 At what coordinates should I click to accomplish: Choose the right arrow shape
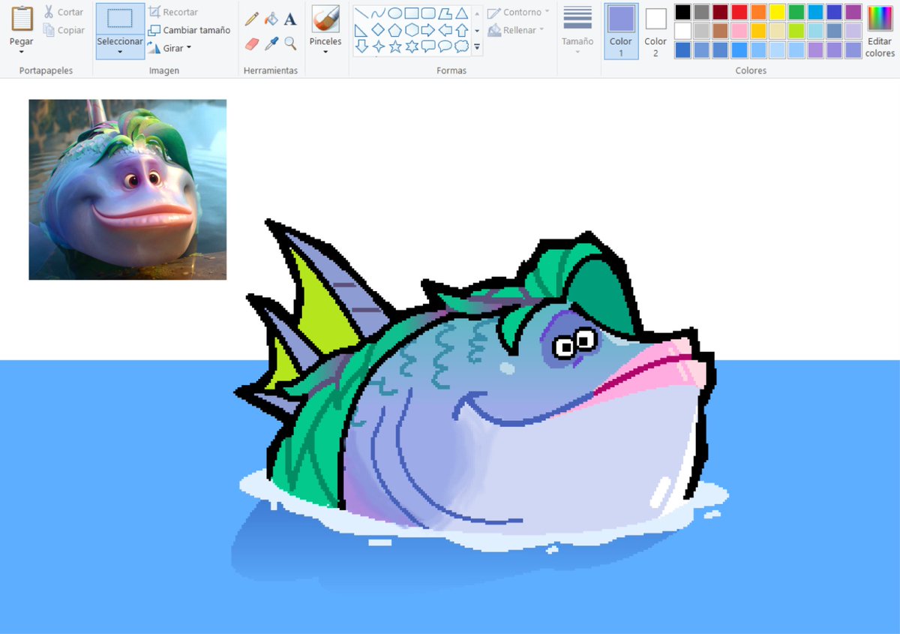[428, 30]
